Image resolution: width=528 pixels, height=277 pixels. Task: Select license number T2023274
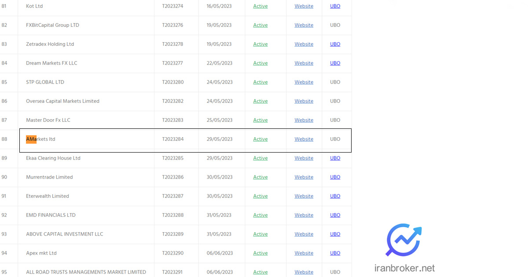pyautogui.click(x=173, y=6)
